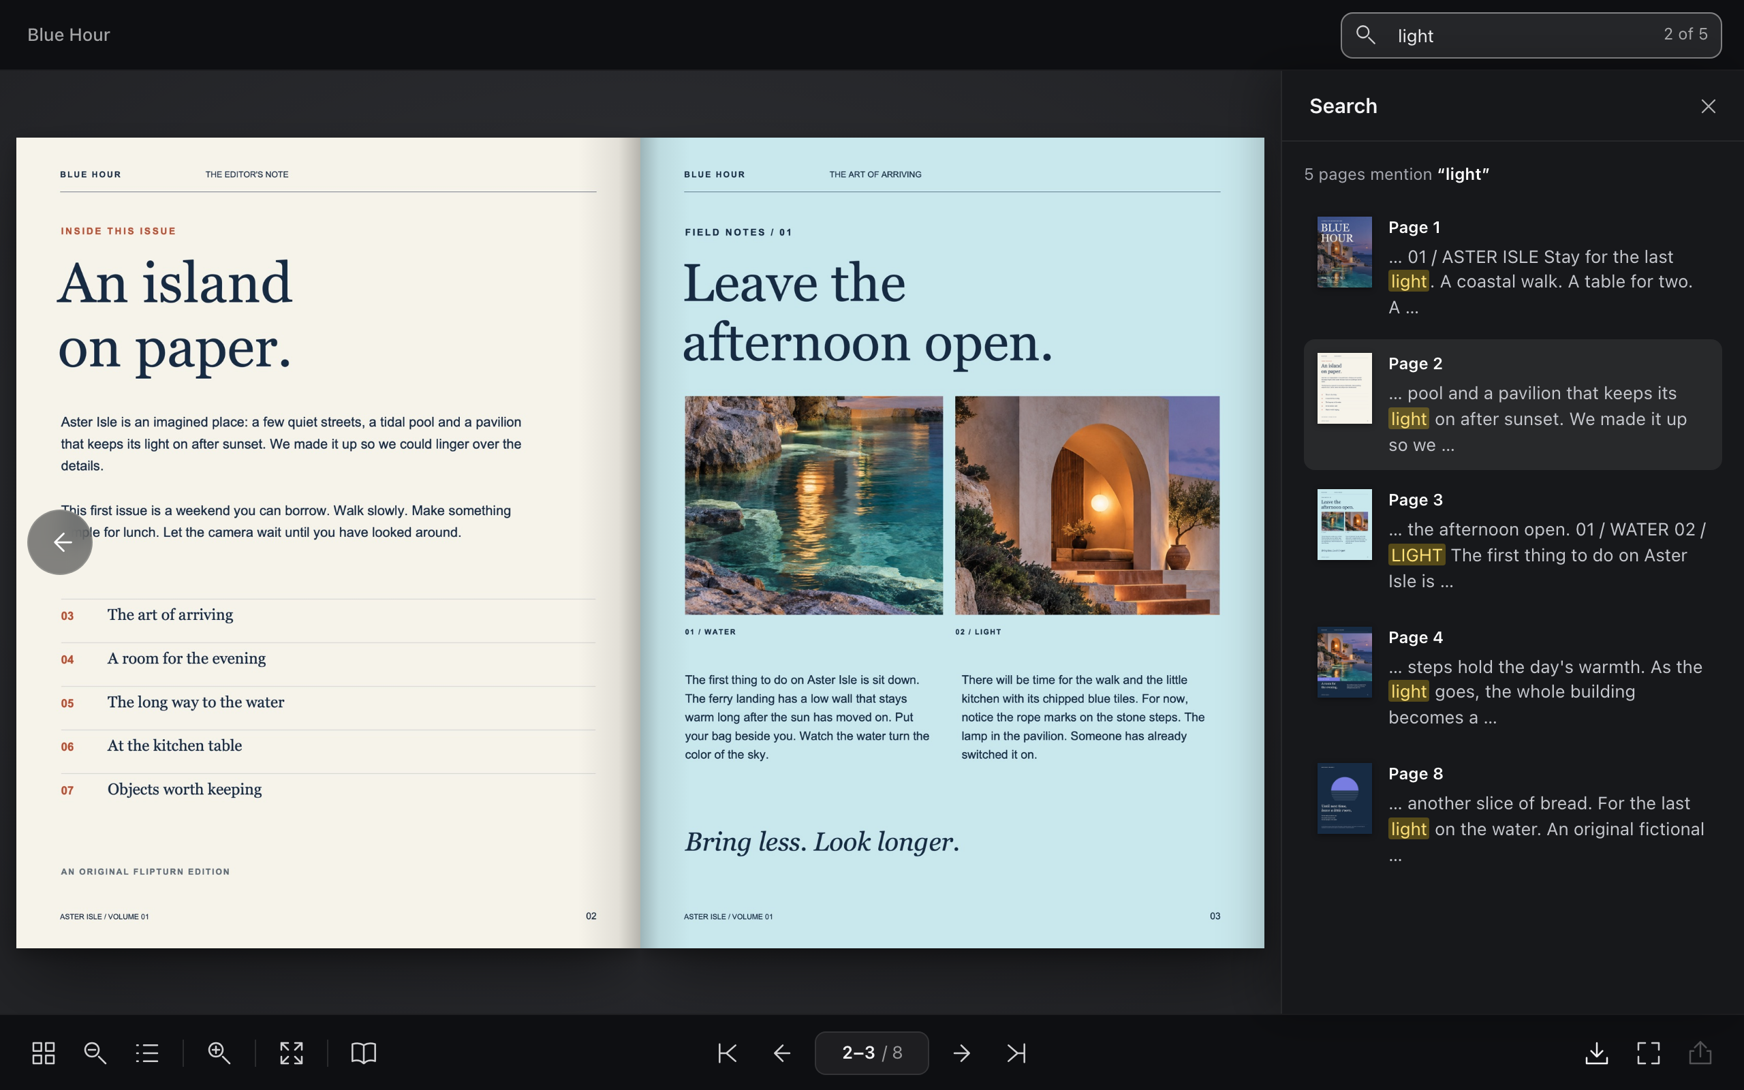The width and height of the screenshot is (1744, 1090).
Task: Click the "02 / LIGHT" caption
Action: (978, 632)
